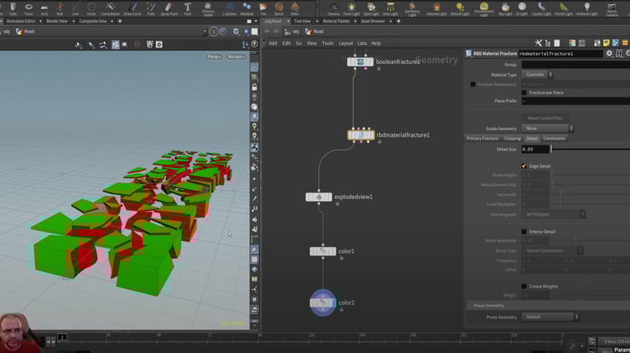Viewport: 630px width, 353px height.
Task: Open the Material Type Concrete dropdown
Action: click(x=539, y=75)
